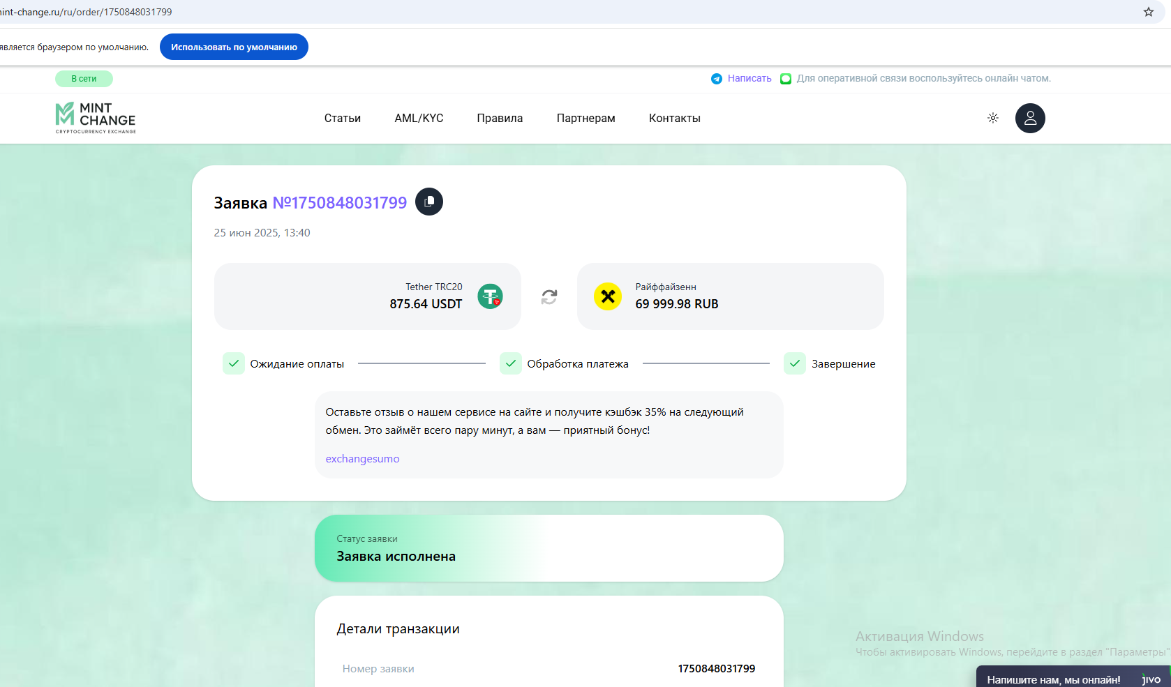1171x687 pixels.
Task: Open the Партнерам page
Action: coord(585,119)
